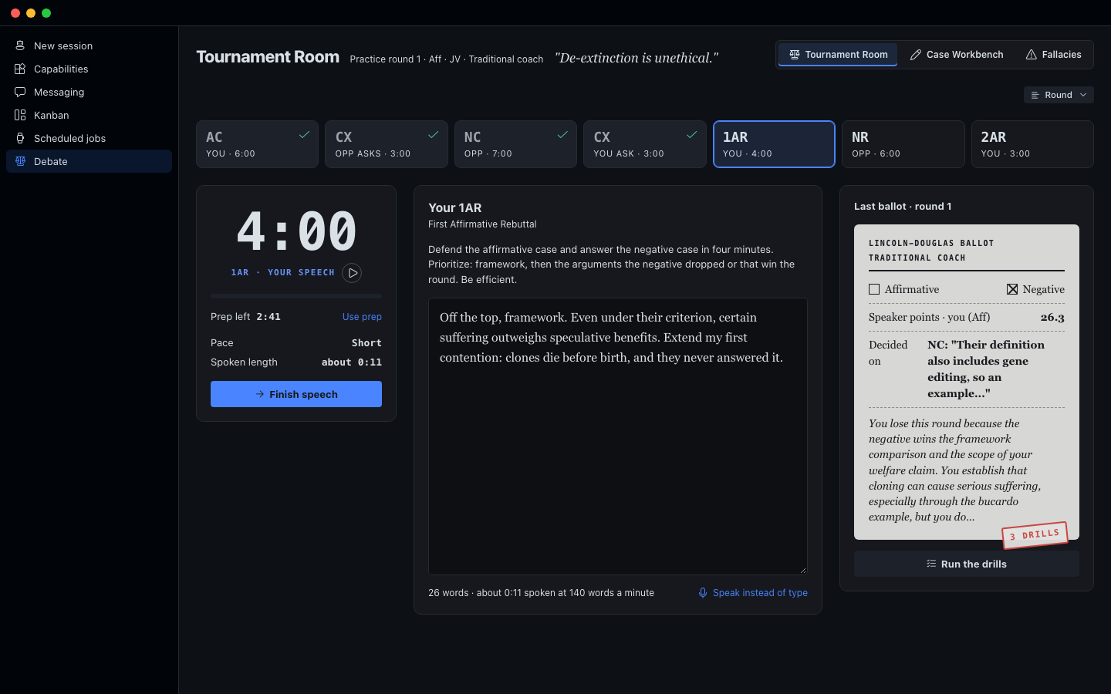Screen dimensions: 1111x694
Task: Click the checklist icon on Run the drills
Action: [x=931, y=564]
